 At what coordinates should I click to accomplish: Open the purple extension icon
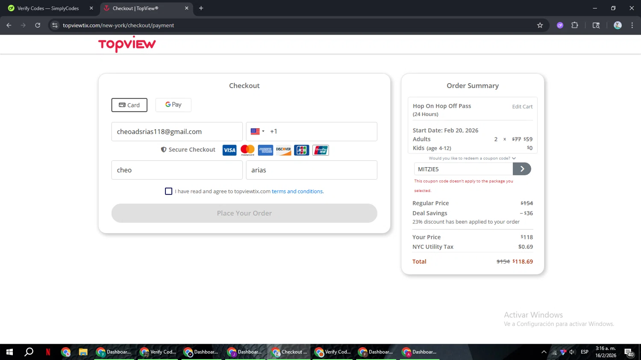coord(560,25)
